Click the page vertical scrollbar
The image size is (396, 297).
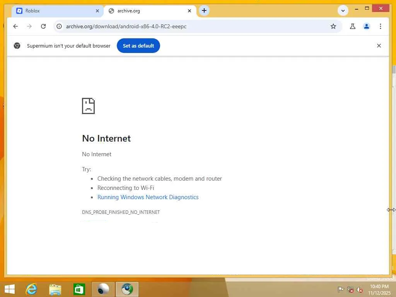[393, 70]
